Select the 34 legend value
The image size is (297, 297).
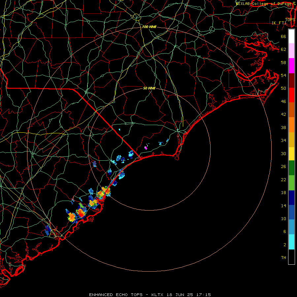click(283, 141)
